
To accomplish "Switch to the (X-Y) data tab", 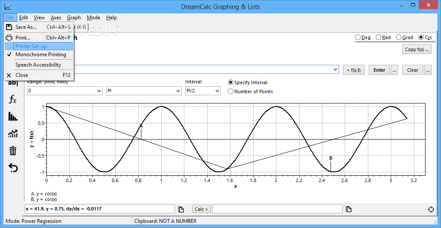I will pyautogui.click(x=81, y=27).
